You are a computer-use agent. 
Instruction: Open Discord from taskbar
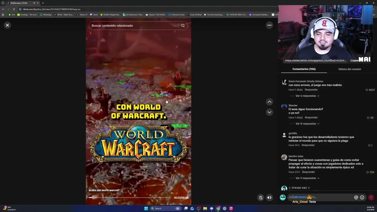(x=211, y=208)
